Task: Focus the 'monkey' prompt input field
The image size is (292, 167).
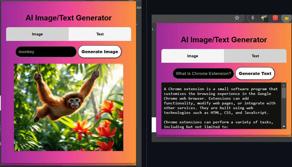Action: [x=46, y=52]
